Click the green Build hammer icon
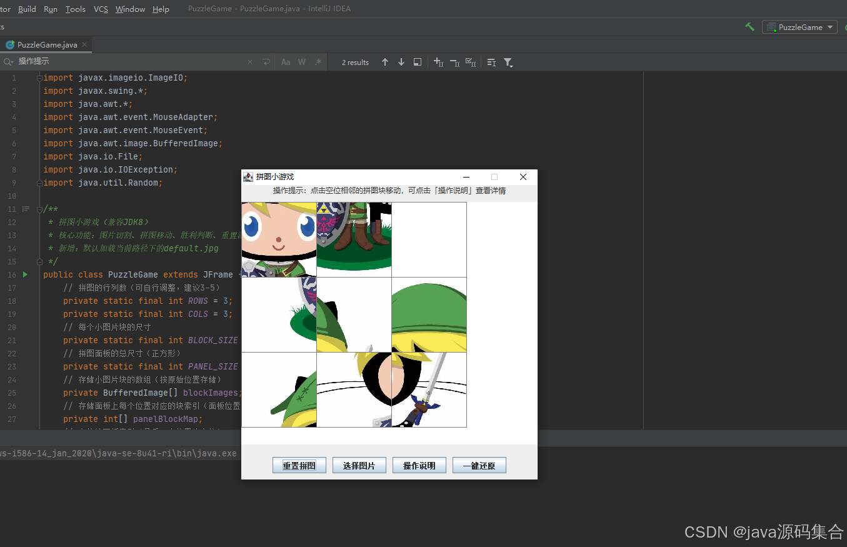This screenshot has width=847, height=547. [749, 27]
